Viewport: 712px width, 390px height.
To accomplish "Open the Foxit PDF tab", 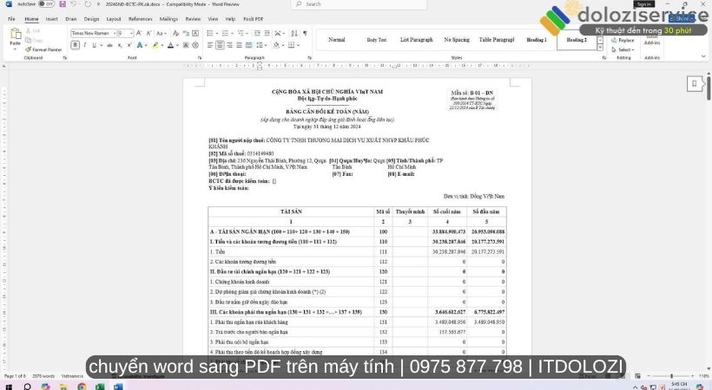I will coord(254,19).
